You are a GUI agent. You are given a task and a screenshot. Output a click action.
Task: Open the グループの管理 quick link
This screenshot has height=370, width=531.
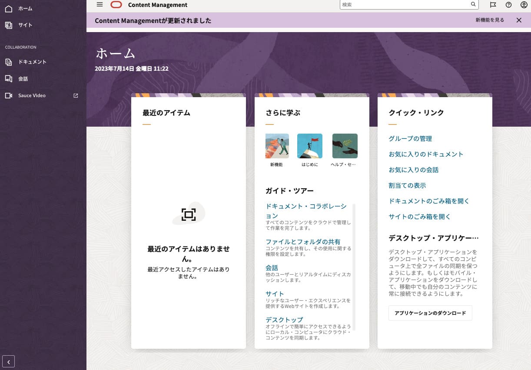pyautogui.click(x=410, y=138)
